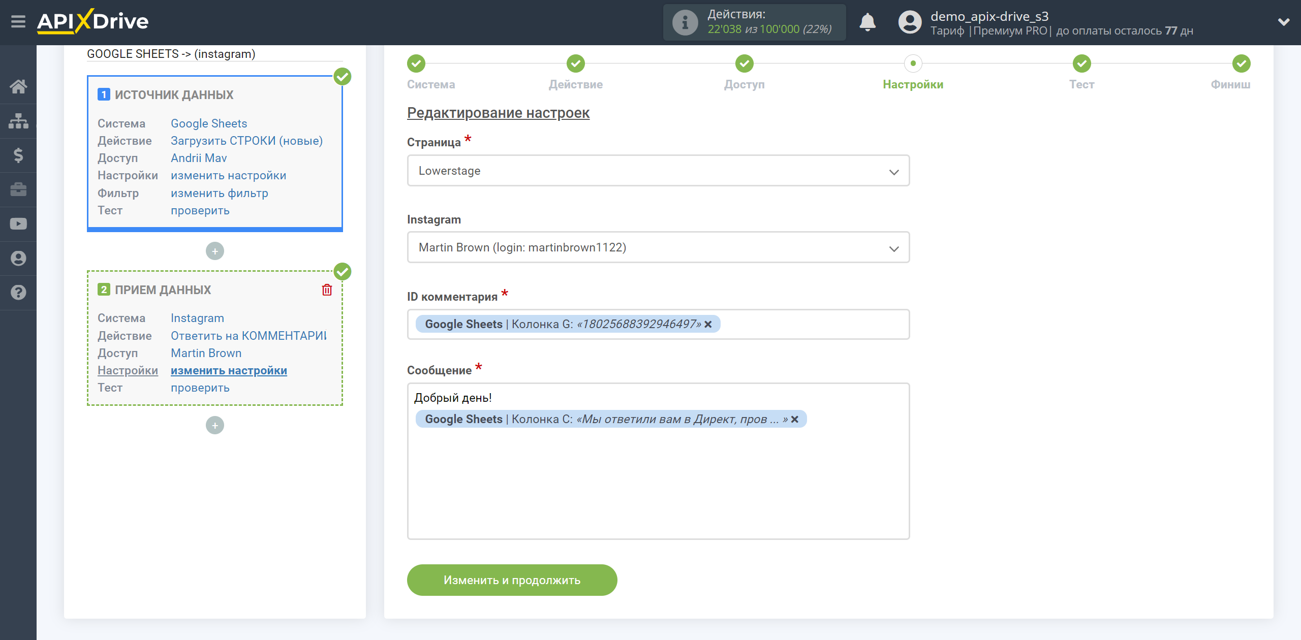Open the YouTube video tutorials icon

click(18, 223)
